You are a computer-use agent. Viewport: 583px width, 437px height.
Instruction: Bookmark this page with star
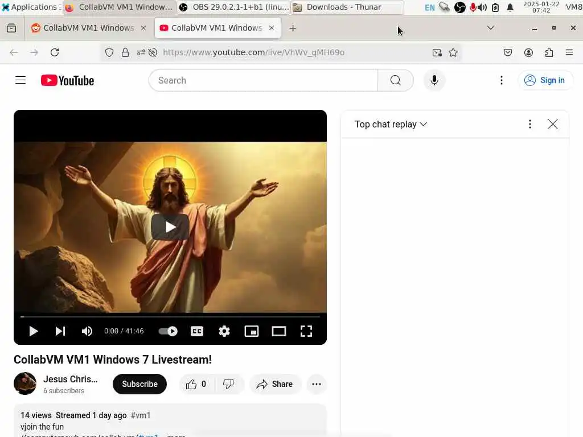click(x=453, y=52)
